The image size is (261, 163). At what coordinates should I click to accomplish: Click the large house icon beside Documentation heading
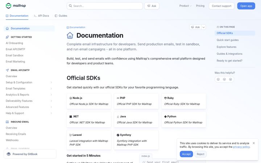tap(70, 35)
